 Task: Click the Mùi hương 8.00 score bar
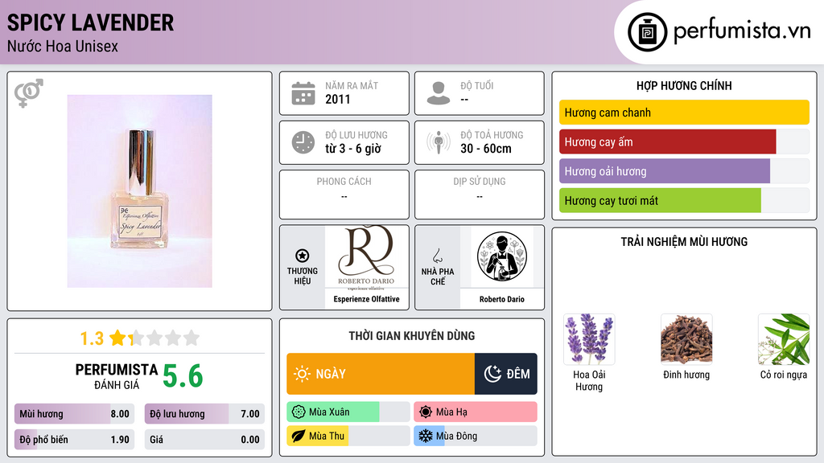click(74, 414)
